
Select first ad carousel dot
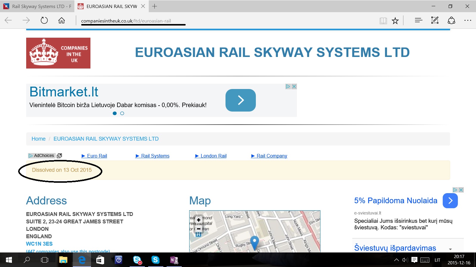115,113
